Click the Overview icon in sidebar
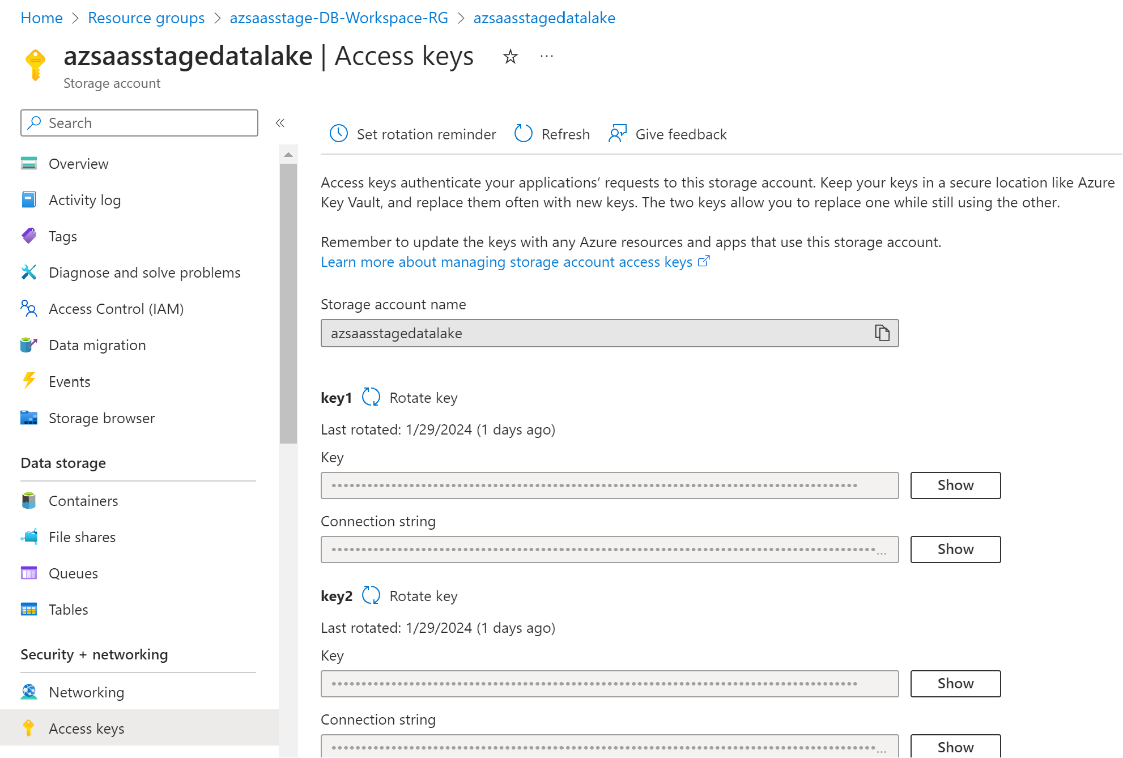 pos(29,164)
